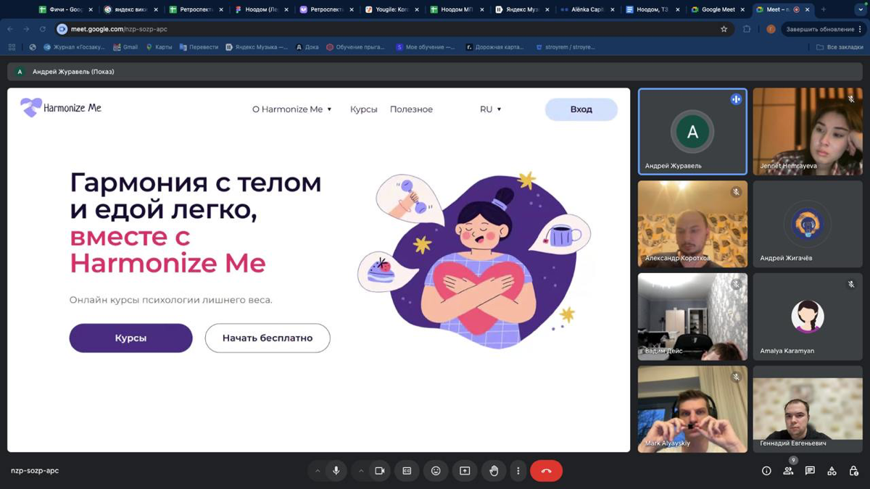This screenshot has width=870, height=489.
Task: Open the emoji reactions panel
Action: pyautogui.click(x=436, y=471)
